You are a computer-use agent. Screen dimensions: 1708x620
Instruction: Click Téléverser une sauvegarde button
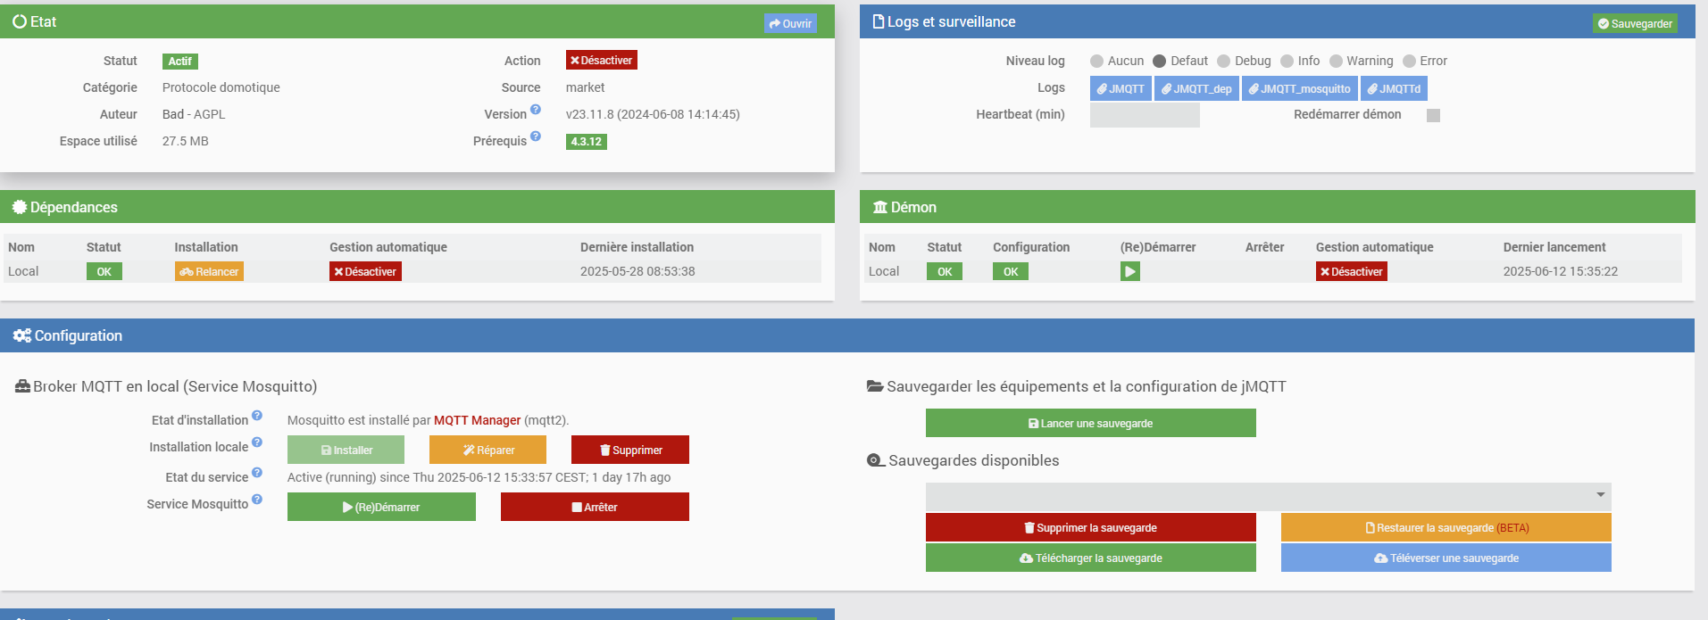click(1446, 558)
